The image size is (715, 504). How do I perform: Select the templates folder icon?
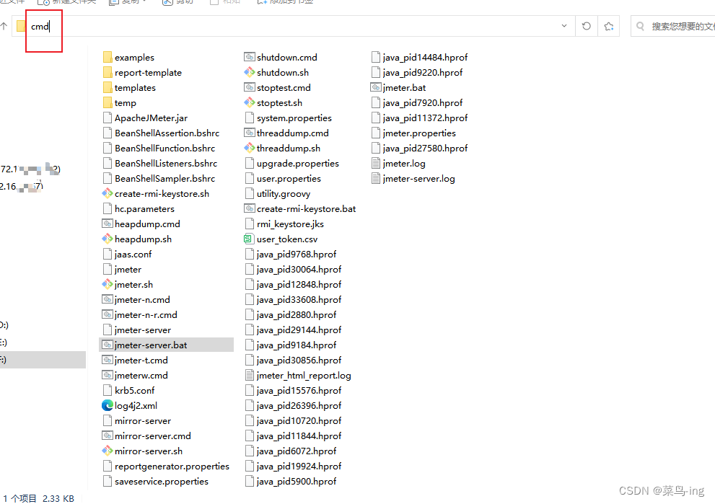tap(108, 87)
